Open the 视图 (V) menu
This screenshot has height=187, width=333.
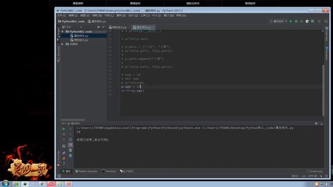[x=85, y=16]
